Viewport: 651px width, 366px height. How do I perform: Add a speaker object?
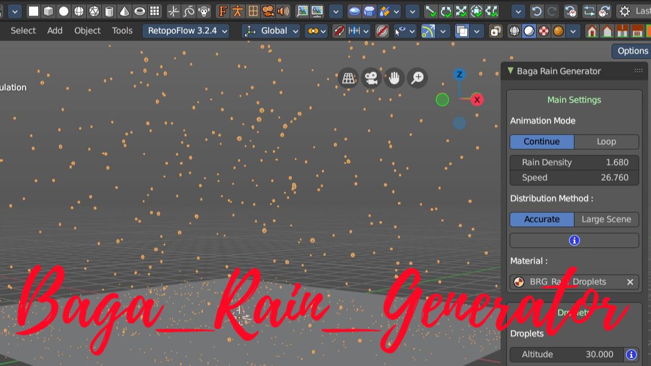point(283,11)
